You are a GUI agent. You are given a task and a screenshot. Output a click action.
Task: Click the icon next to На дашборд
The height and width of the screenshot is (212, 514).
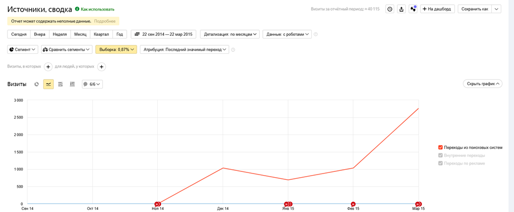pos(413,9)
